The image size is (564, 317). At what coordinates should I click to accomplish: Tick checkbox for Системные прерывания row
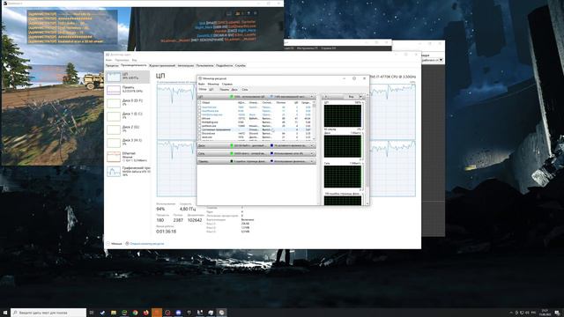coord(200,129)
